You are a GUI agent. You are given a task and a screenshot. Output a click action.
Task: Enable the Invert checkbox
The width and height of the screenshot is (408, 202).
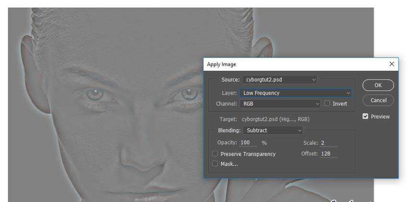pyautogui.click(x=327, y=103)
